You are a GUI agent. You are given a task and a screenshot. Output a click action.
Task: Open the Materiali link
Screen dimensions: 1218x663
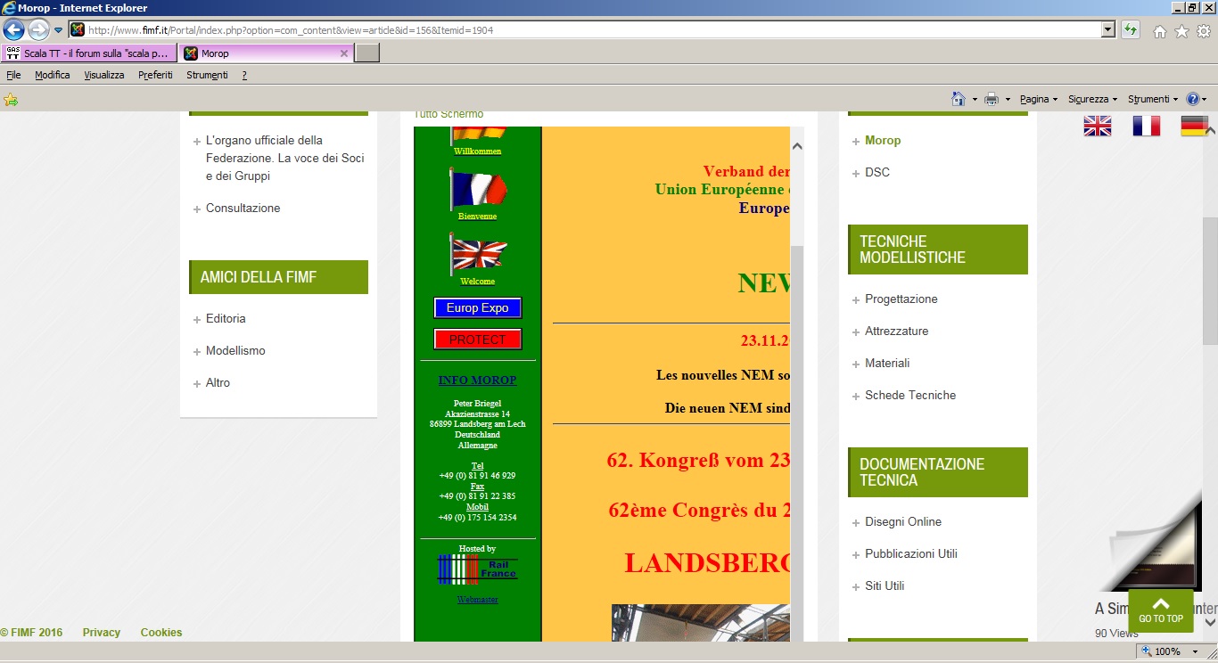(887, 363)
